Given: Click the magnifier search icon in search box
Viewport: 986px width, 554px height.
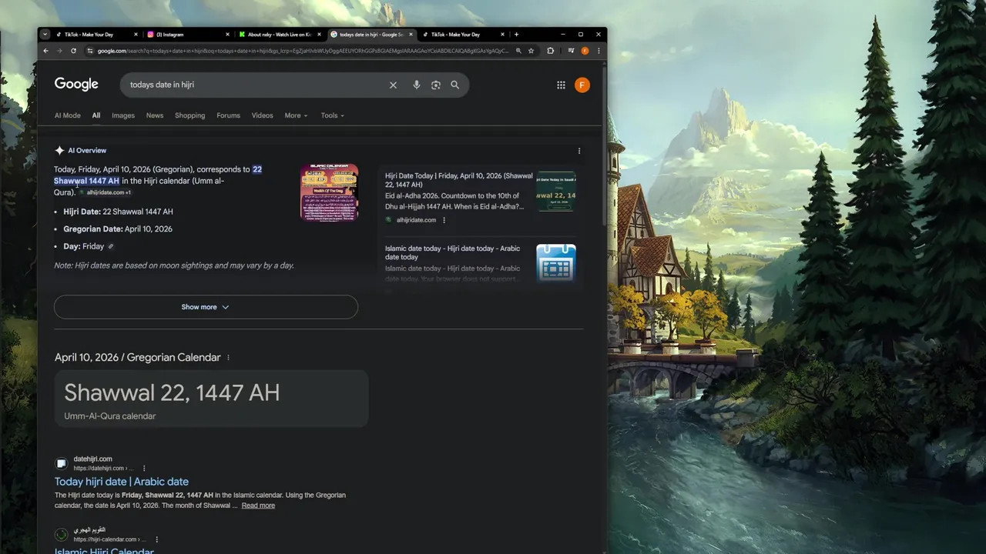Looking at the screenshot, I should (x=455, y=85).
